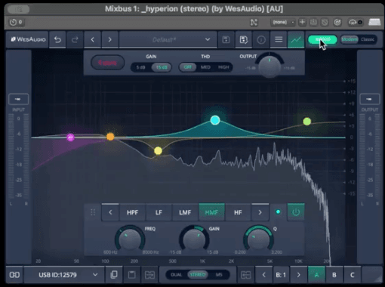Screen dimensions: 385x287
Task: Select 5 dB gain range
Action: [140, 67]
